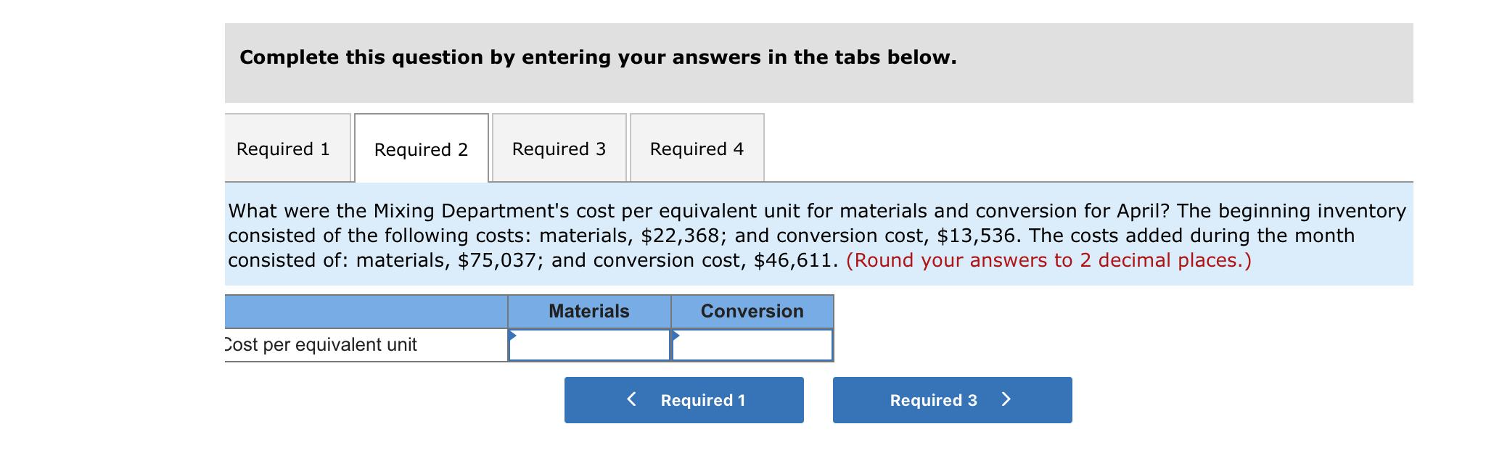This screenshot has height=474, width=1486.
Task: Click the right chevron on Required 3 button
Action: pyautogui.click(x=1009, y=399)
